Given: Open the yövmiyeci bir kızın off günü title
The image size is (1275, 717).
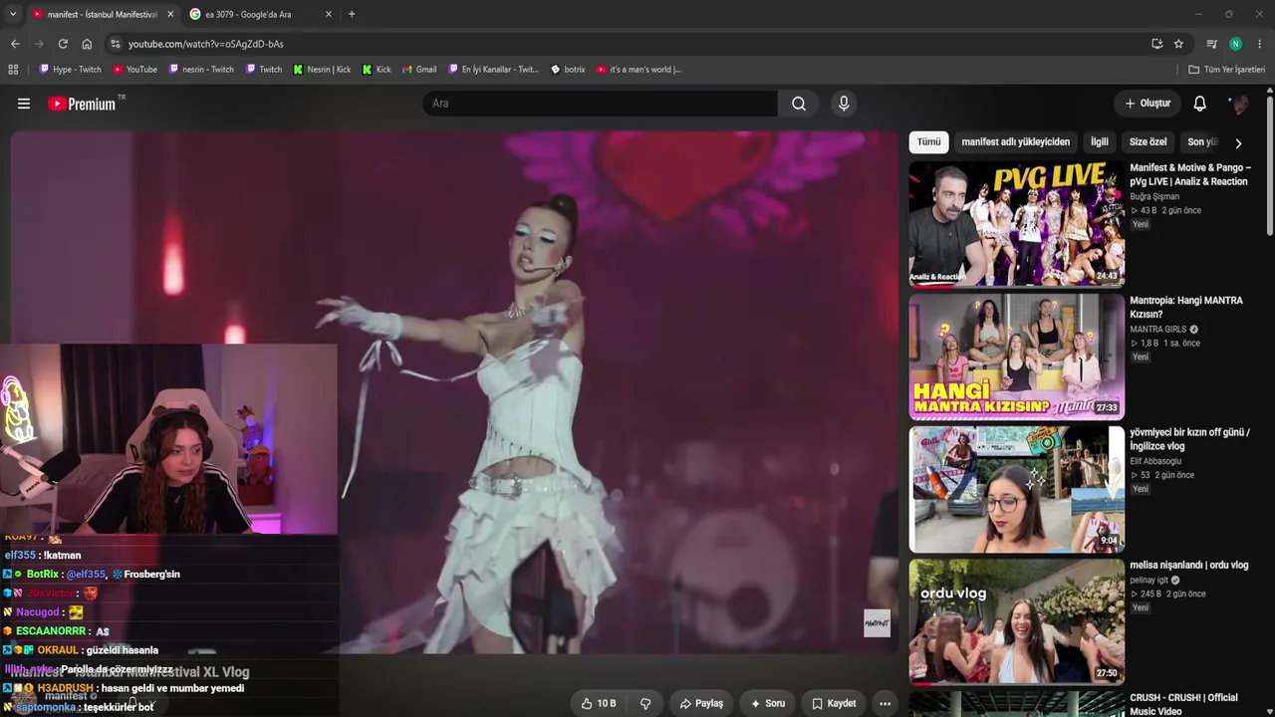Looking at the screenshot, I should click(x=1189, y=439).
